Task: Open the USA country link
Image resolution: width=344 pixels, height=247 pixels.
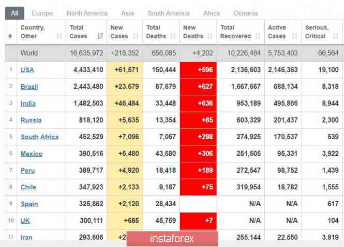Action: pos(27,70)
